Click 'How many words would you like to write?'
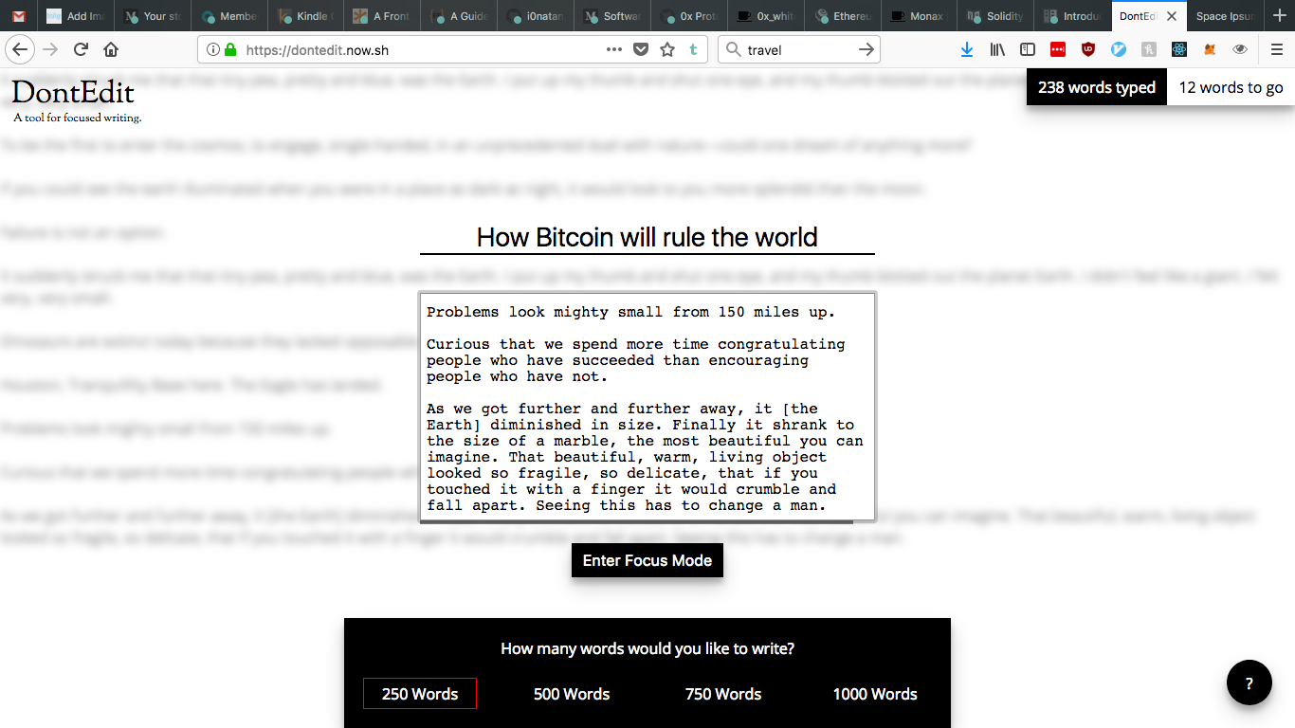The image size is (1295, 728). click(647, 649)
